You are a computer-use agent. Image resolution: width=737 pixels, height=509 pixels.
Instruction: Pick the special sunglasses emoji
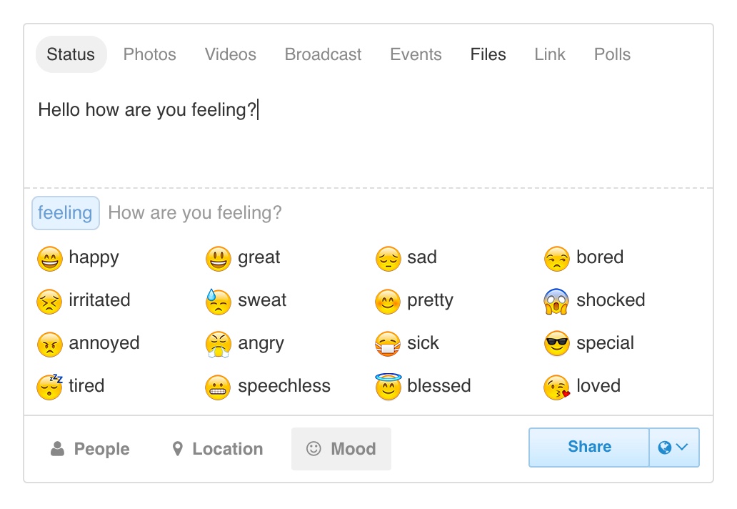[556, 344]
